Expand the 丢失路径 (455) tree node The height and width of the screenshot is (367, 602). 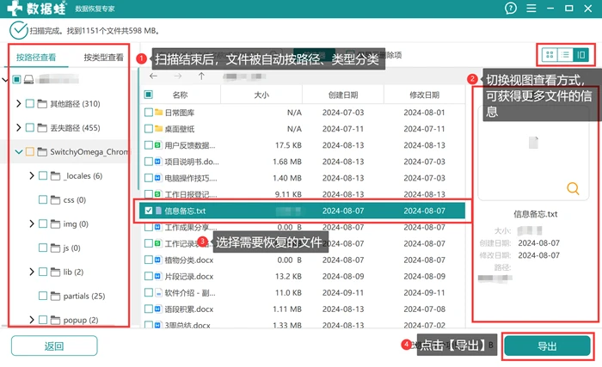pyautogui.click(x=18, y=127)
